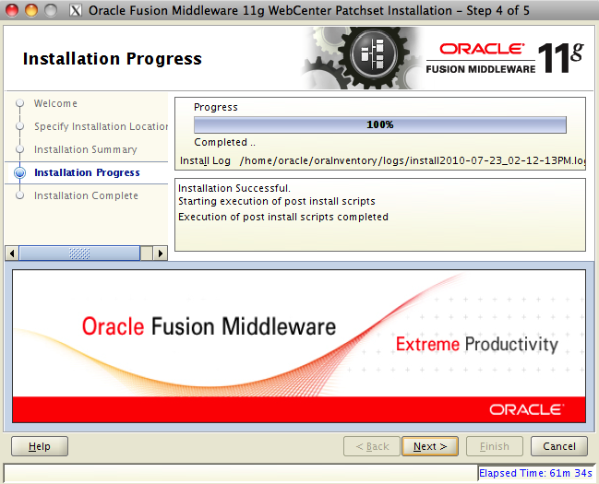Cancel the patchset installation

pyautogui.click(x=559, y=446)
